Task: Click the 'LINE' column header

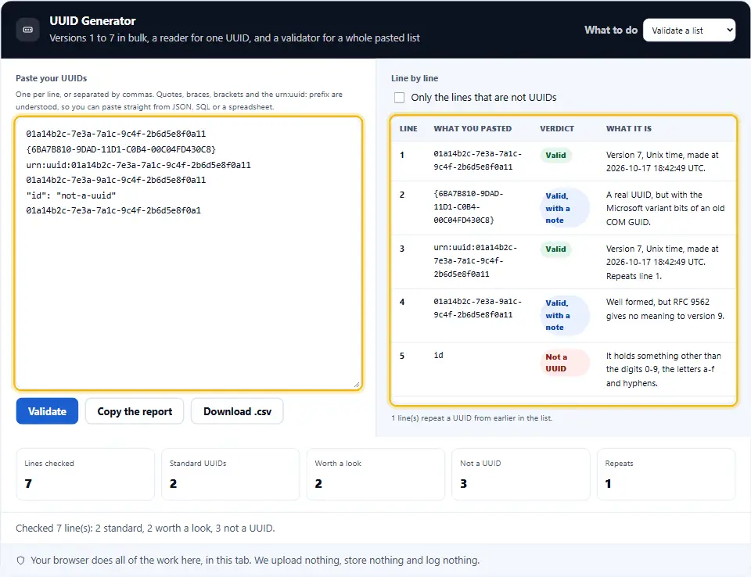Action: (x=408, y=129)
